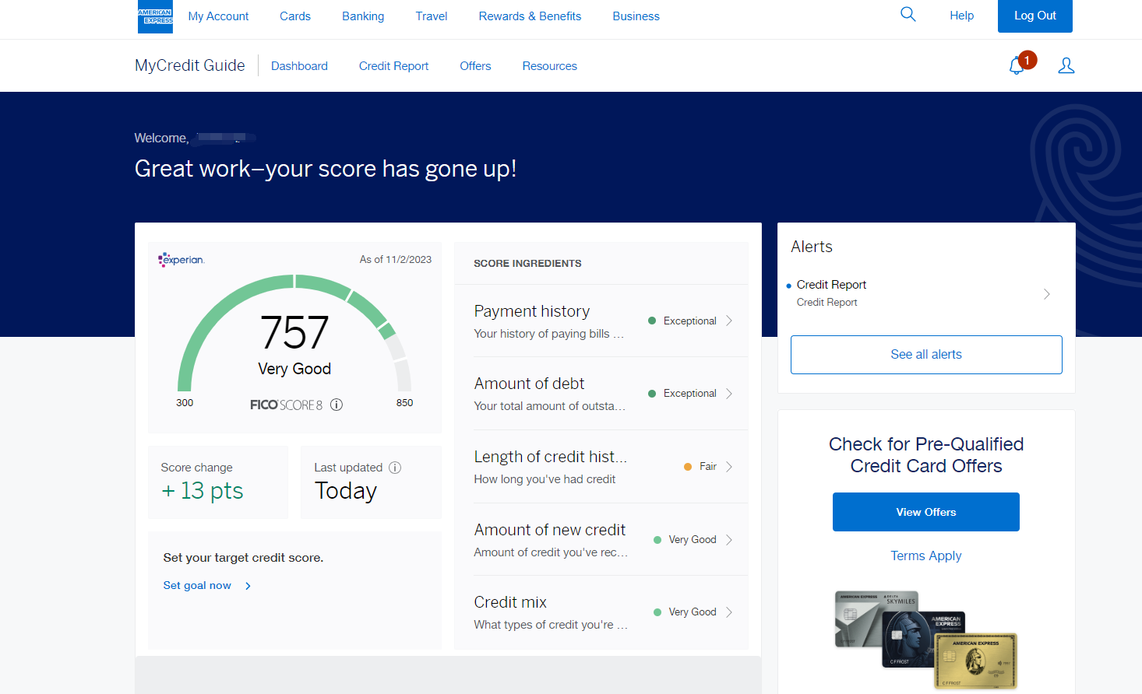
Task: Click the Very Good label for Amount of new credit
Action: [x=692, y=540]
